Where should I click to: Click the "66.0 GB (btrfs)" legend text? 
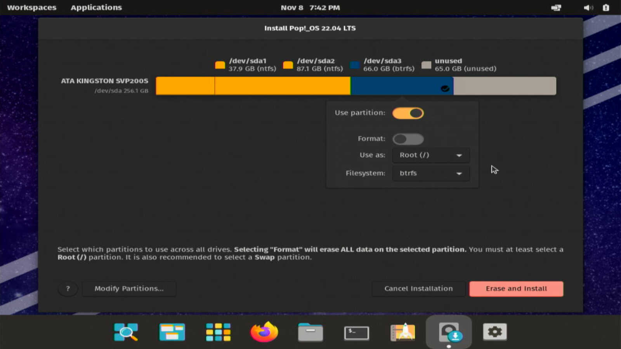pos(389,69)
